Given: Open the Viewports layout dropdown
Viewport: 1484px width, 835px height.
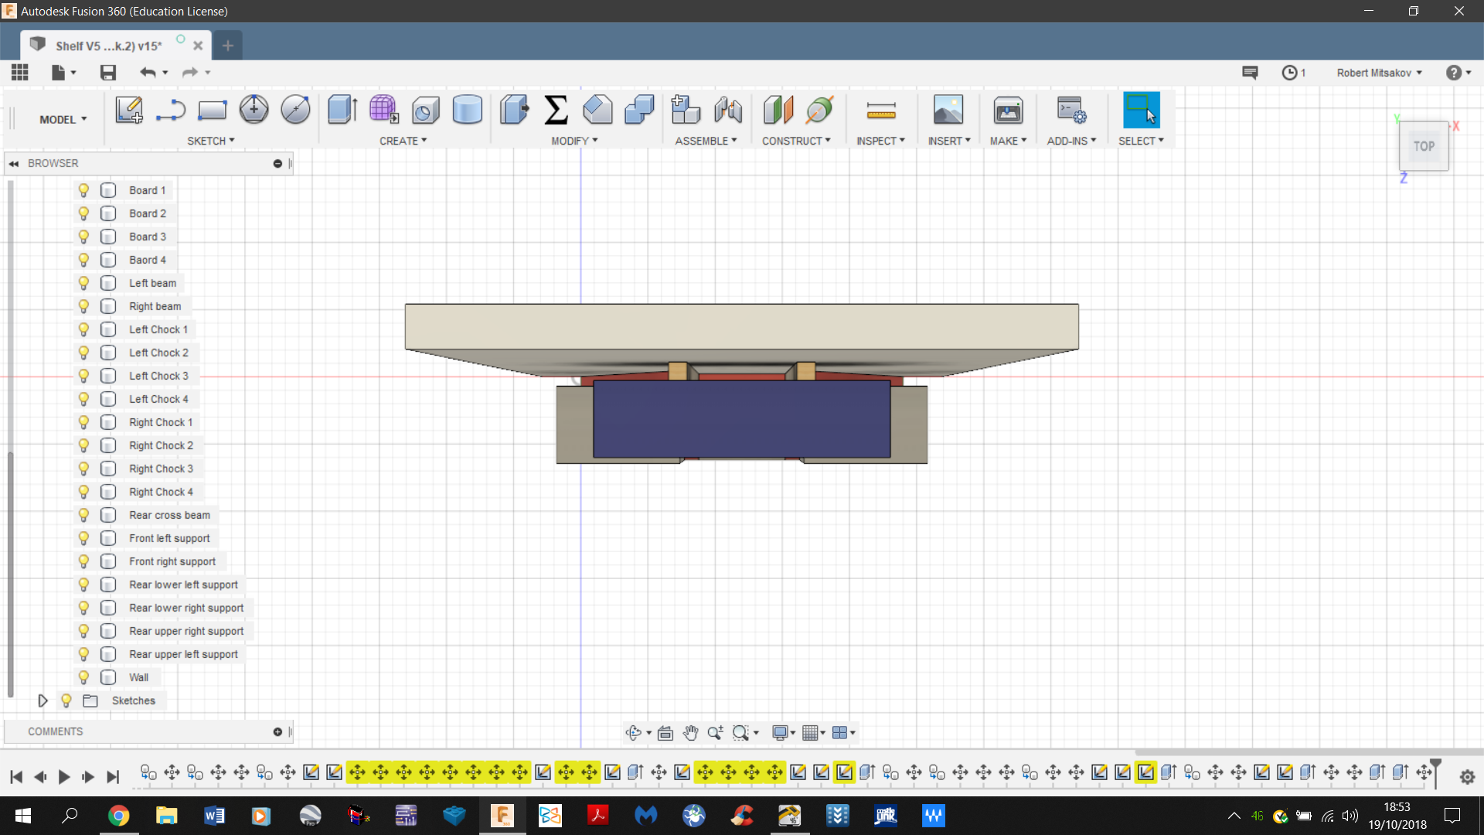Looking at the screenshot, I should click(843, 732).
